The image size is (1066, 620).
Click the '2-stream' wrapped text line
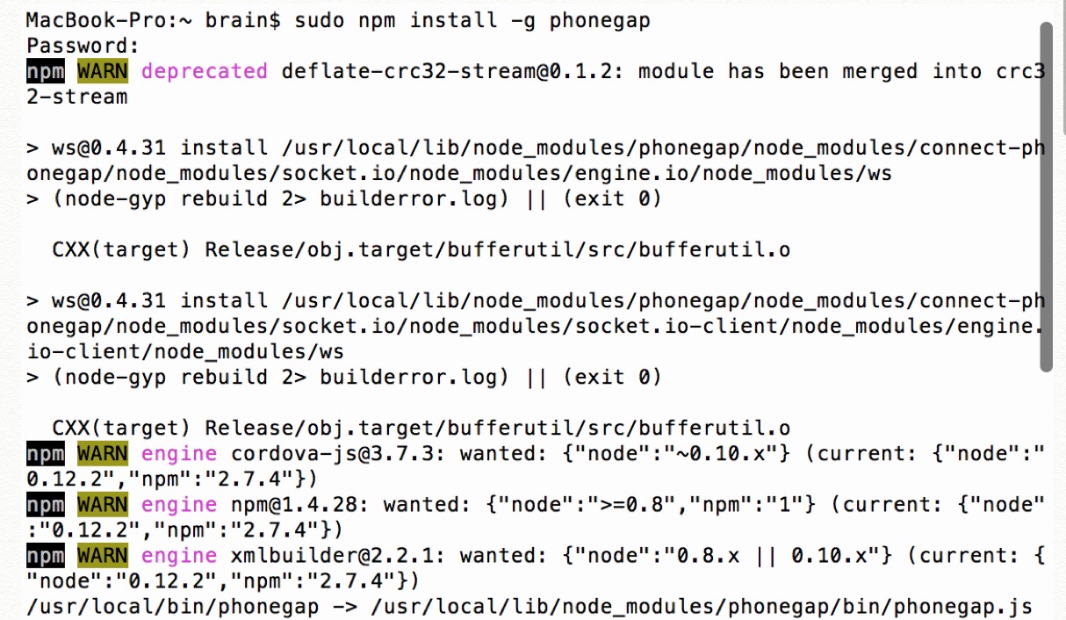click(x=77, y=97)
